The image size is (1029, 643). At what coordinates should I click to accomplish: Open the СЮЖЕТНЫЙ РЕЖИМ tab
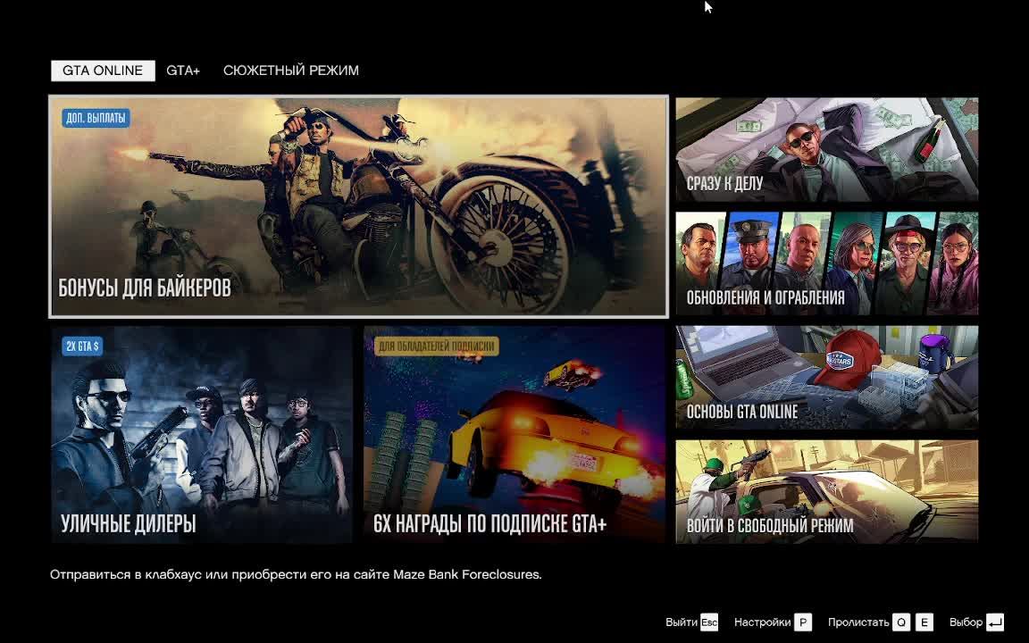tap(290, 71)
